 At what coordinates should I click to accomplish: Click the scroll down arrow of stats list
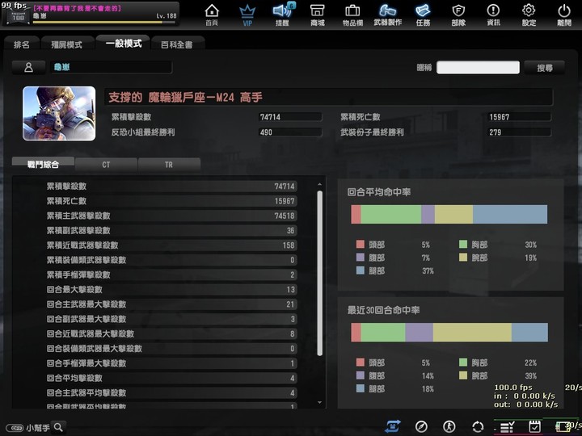coord(319,403)
